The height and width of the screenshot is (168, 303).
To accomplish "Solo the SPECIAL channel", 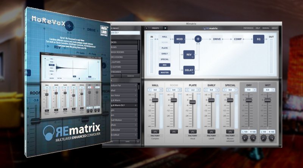I will coord(225,90).
